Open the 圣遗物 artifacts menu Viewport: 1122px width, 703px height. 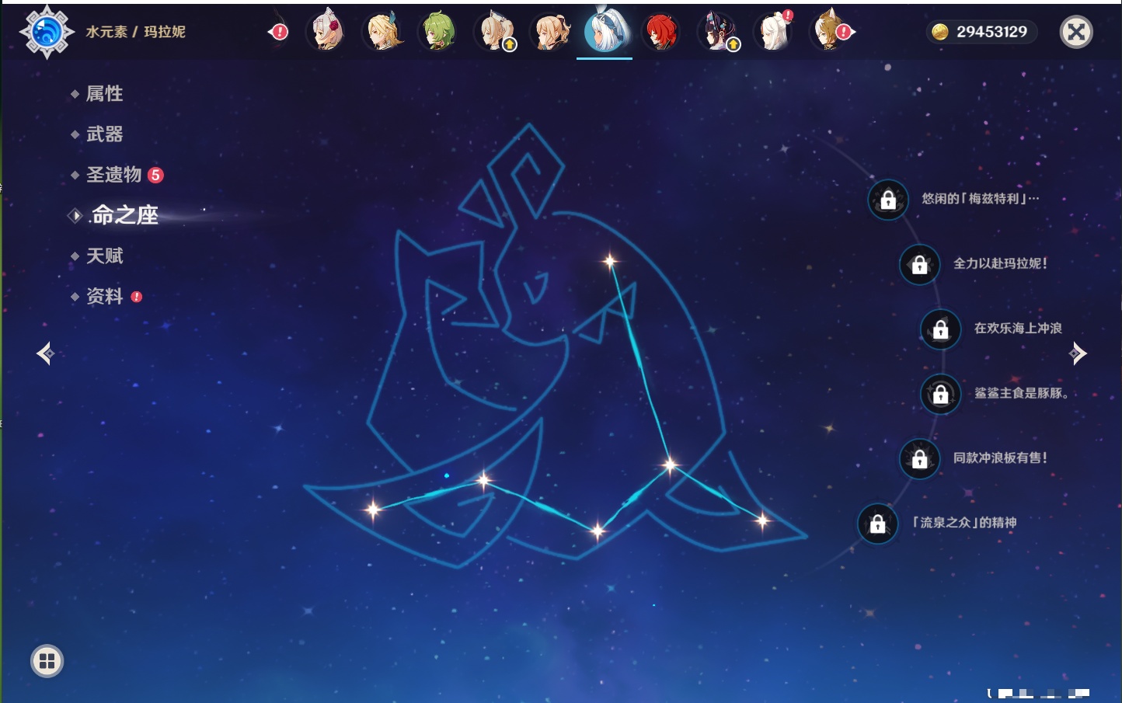tap(113, 175)
